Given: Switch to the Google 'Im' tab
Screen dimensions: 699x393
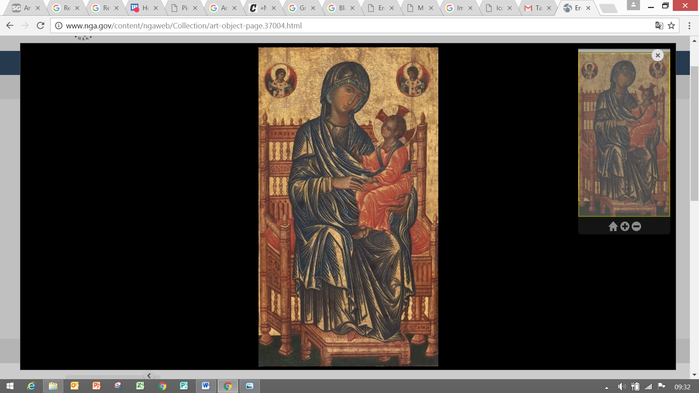Looking at the screenshot, I should pyautogui.click(x=458, y=8).
